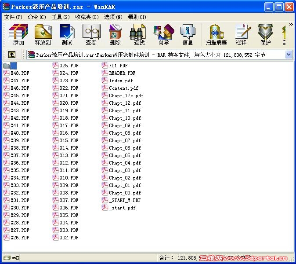Click the PDF icon of READER.PDF
Image resolution: width=296 pixels, height=264 pixels.
[x=105, y=73]
